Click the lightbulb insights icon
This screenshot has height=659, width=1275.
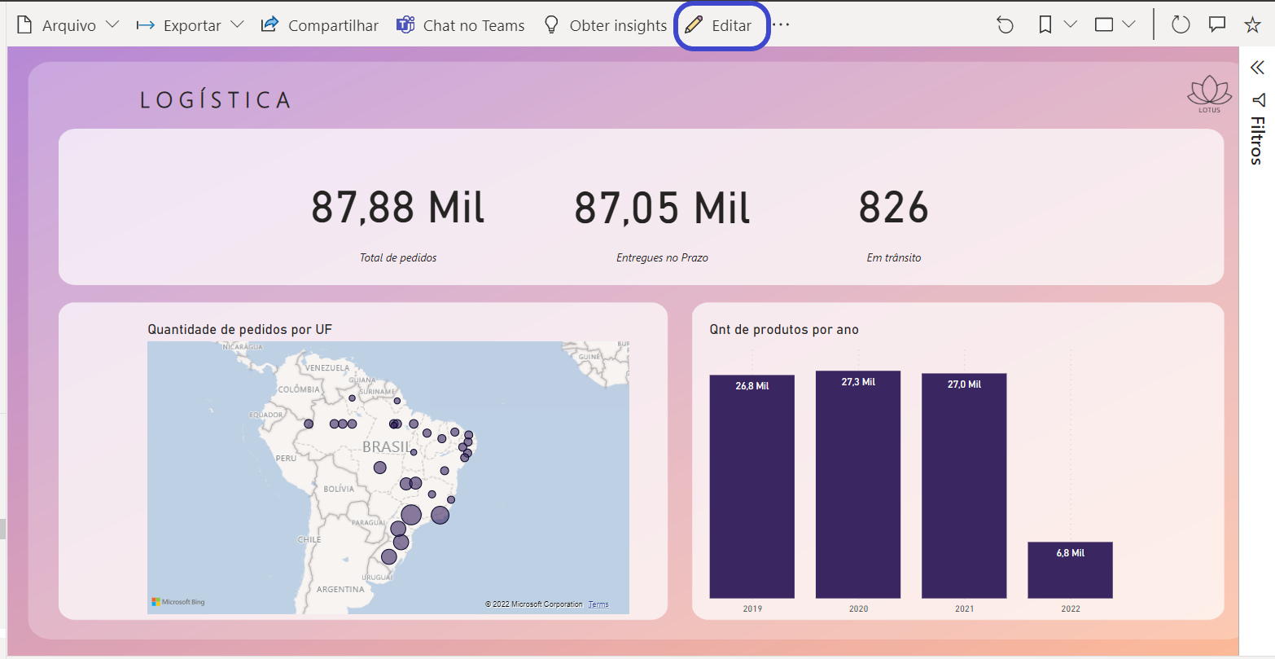[551, 25]
